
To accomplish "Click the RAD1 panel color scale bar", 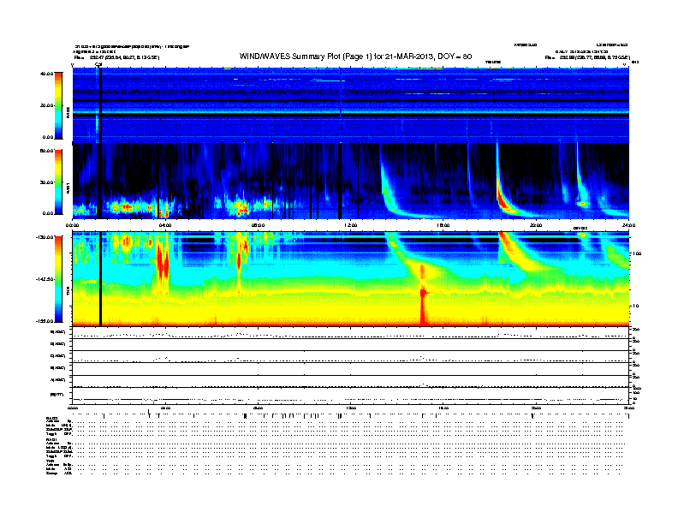I will (x=58, y=182).
